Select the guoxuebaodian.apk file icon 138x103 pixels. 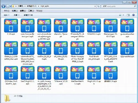127,26
